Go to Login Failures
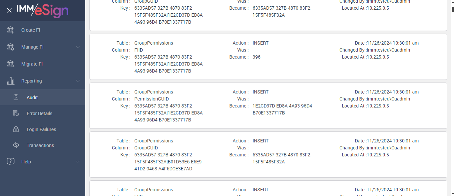455x196 pixels. pyautogui.click(x=41, y=129)
